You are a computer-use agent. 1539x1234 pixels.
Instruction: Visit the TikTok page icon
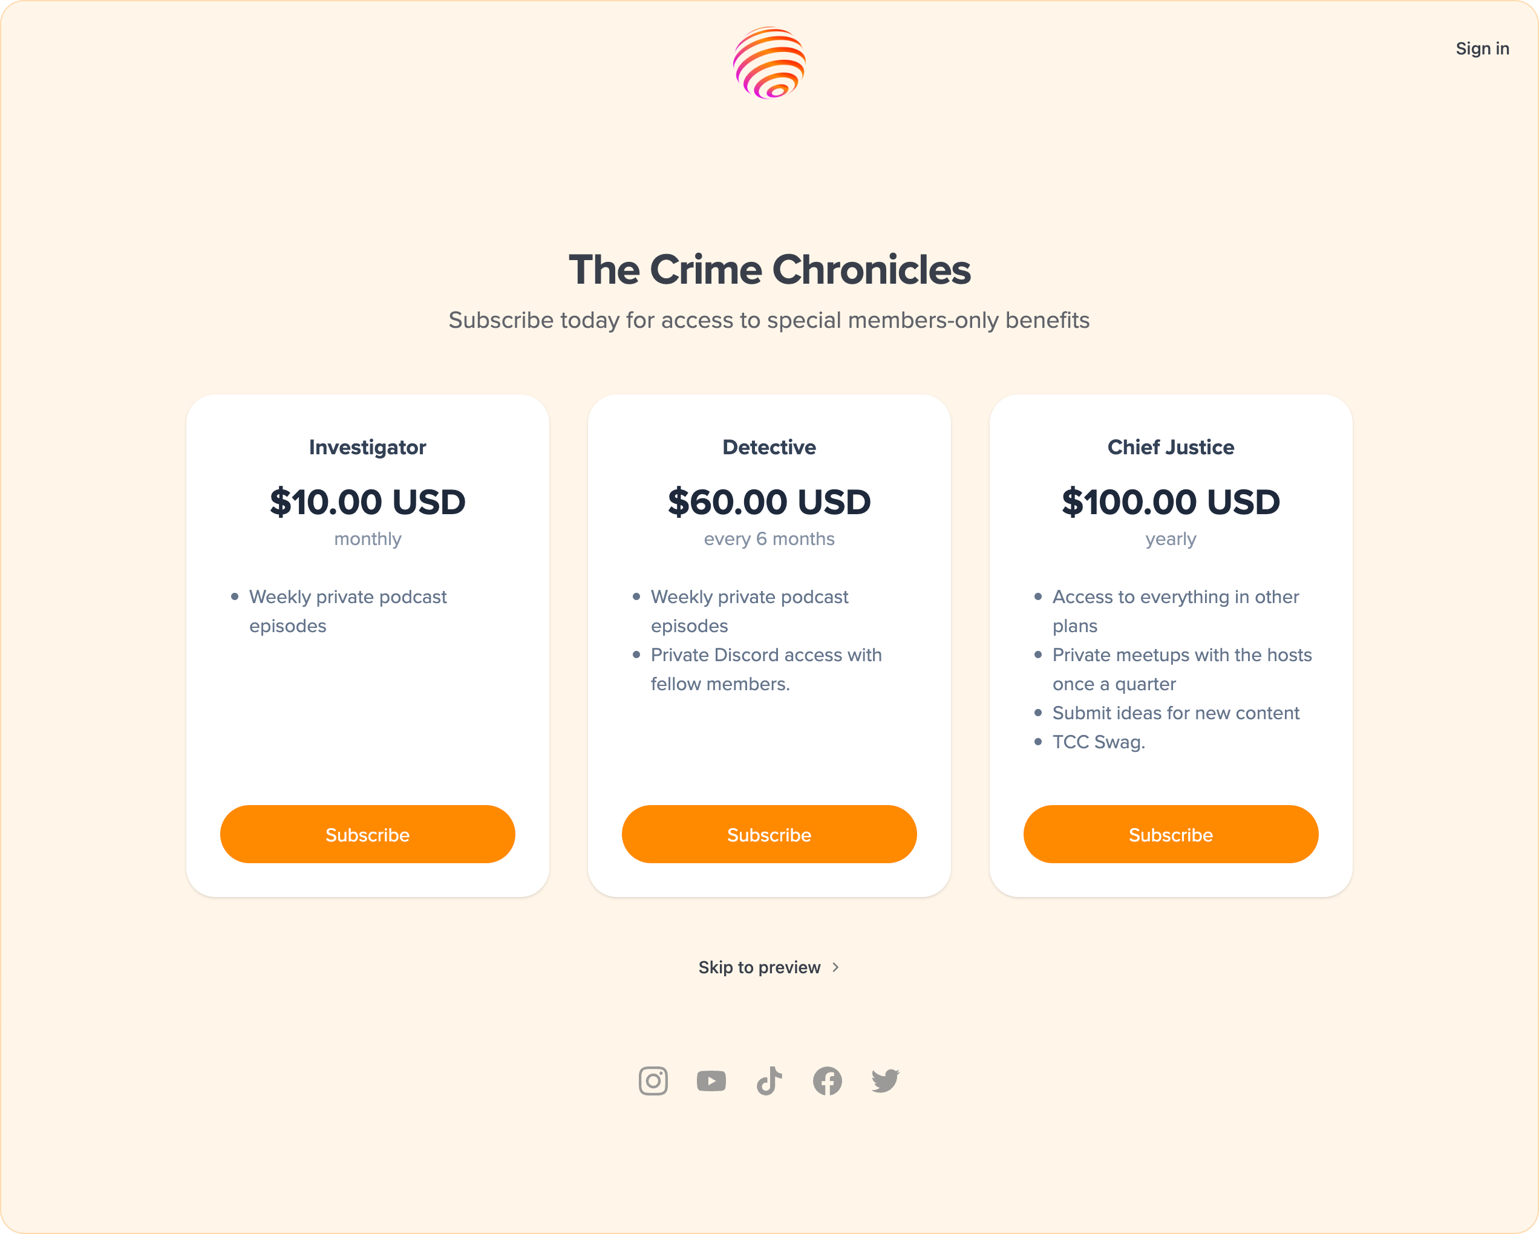click(x=769, y=1080)
